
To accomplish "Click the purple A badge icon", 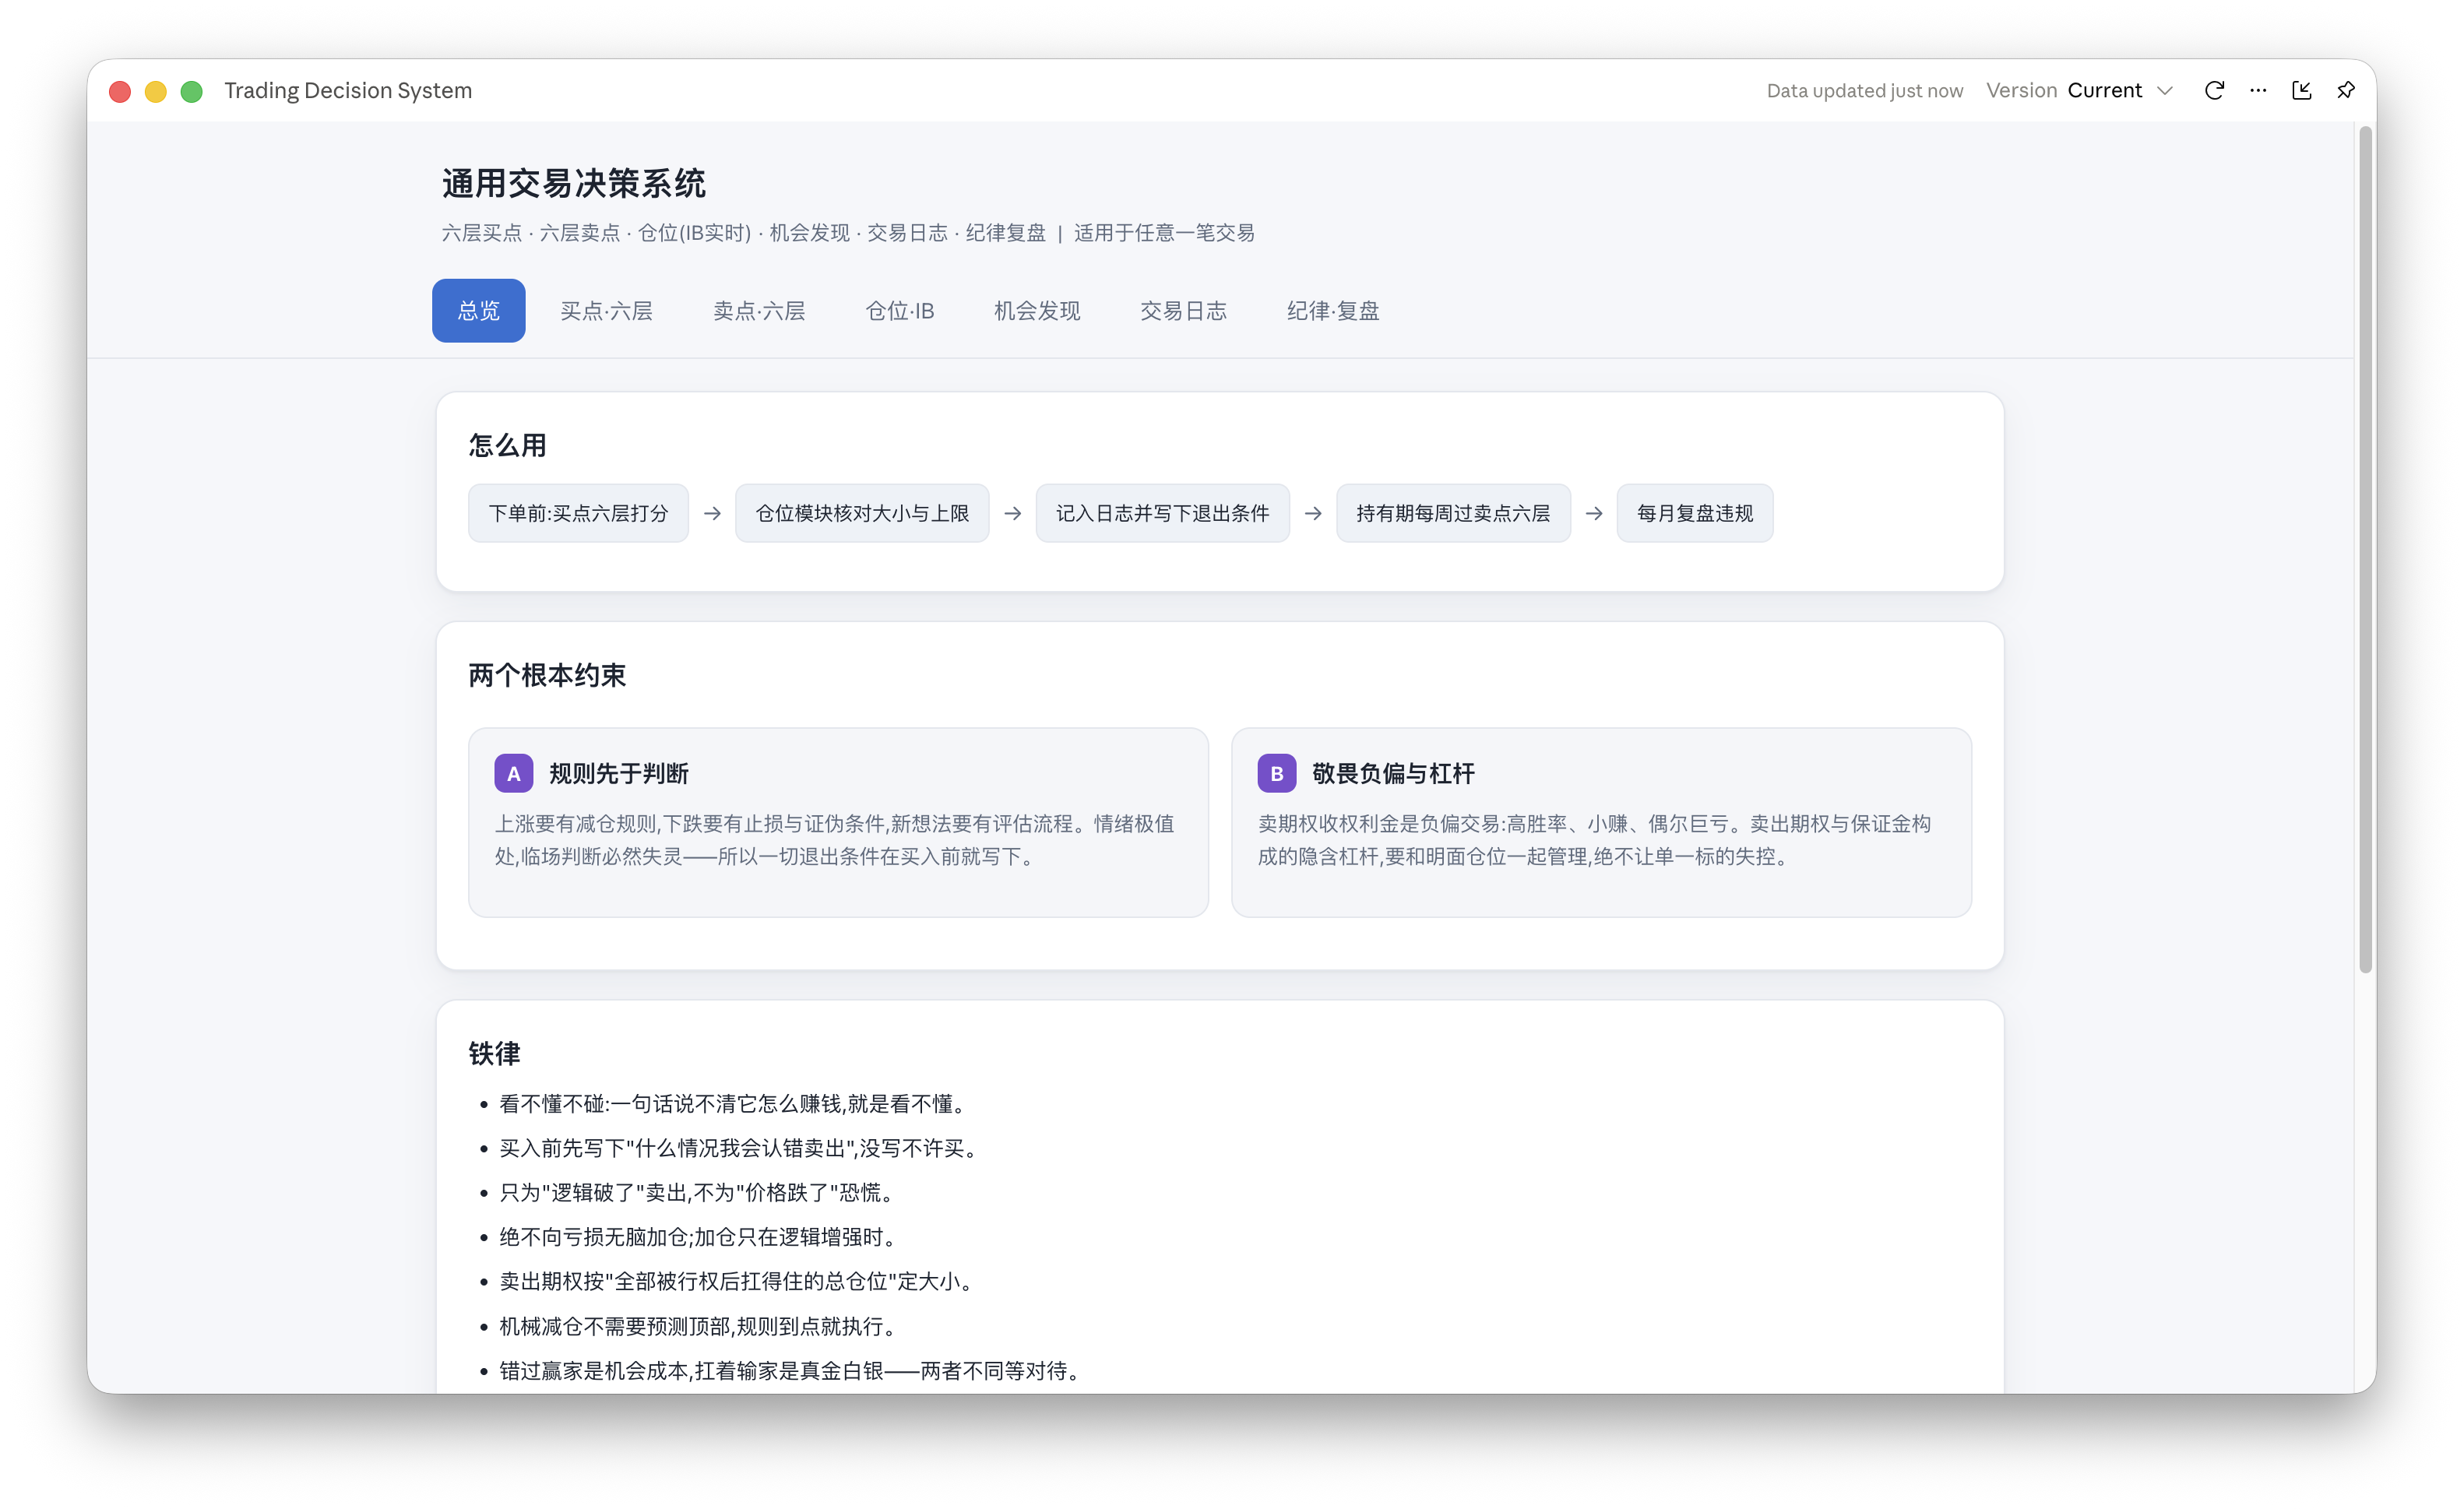I will click(x=513, y=773).
